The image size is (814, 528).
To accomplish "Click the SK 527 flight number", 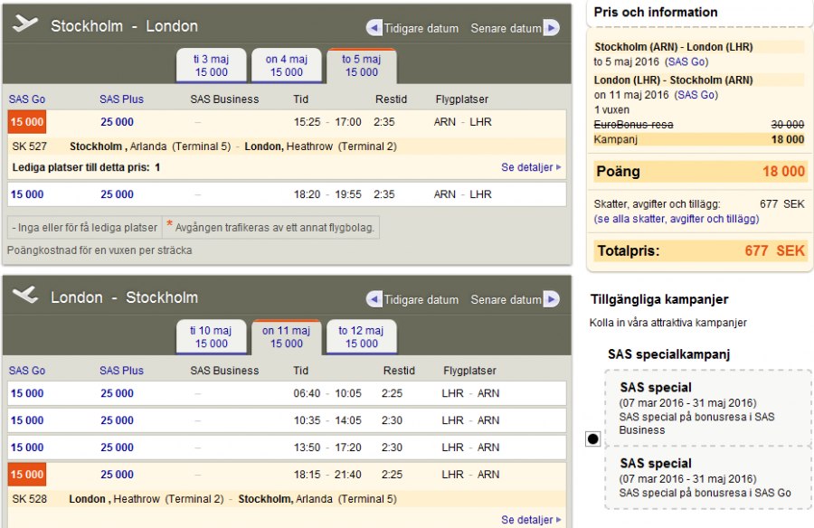I will click(30, 146).
